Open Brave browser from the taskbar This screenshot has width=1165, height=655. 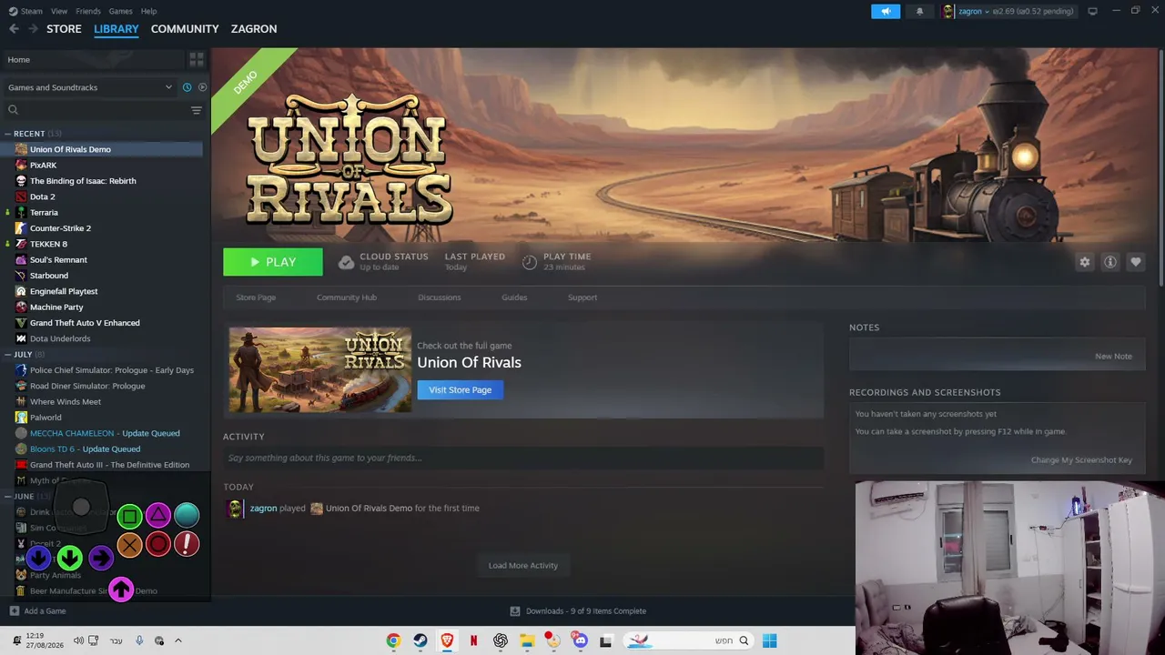click(447, 640)
